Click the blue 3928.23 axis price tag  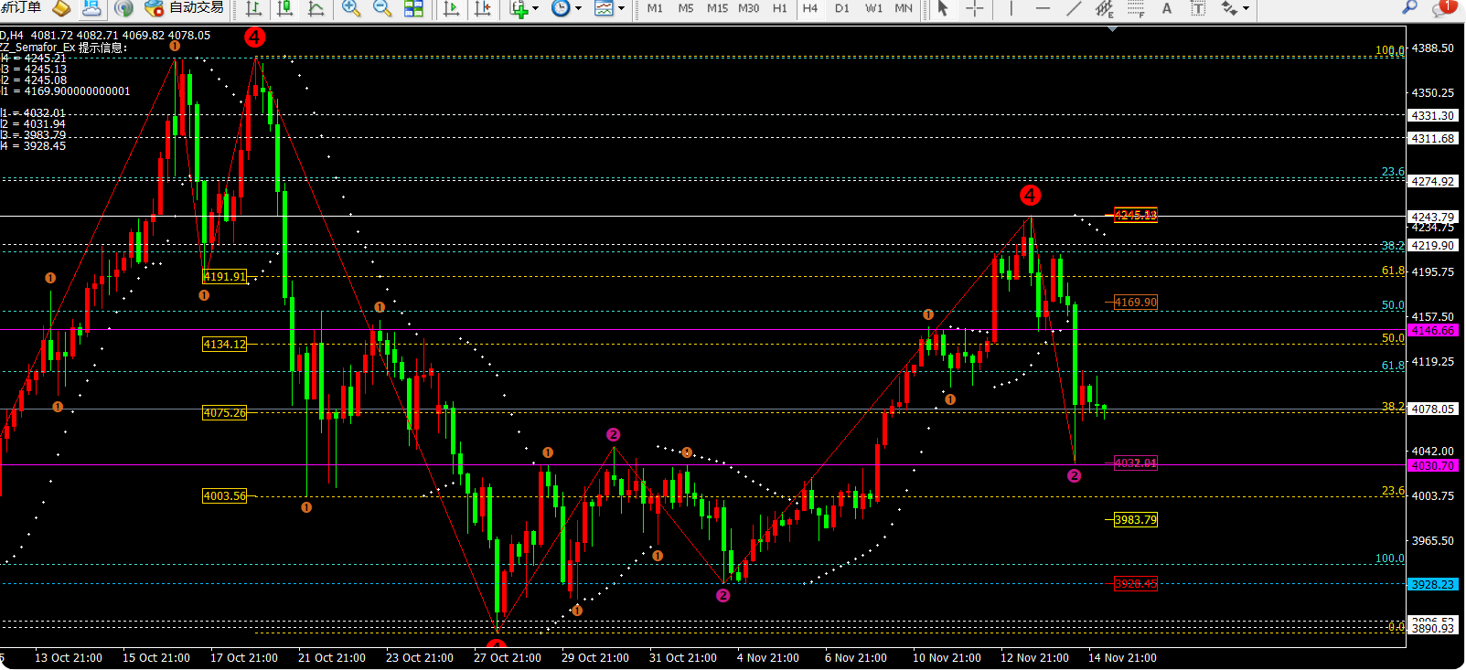1433,585
